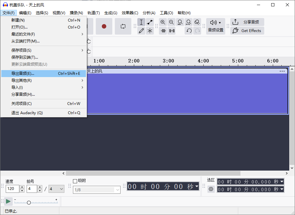Click the Get Effects button
Viewport: 295px width, 215px height.
[x=247, y=30]
